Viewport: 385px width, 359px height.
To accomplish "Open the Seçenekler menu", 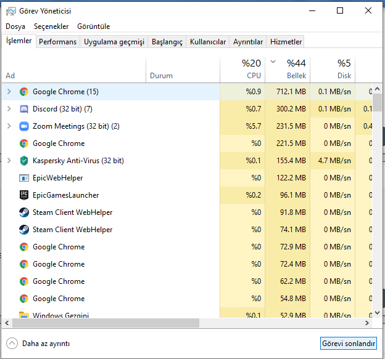I will (x=51, y=26).
